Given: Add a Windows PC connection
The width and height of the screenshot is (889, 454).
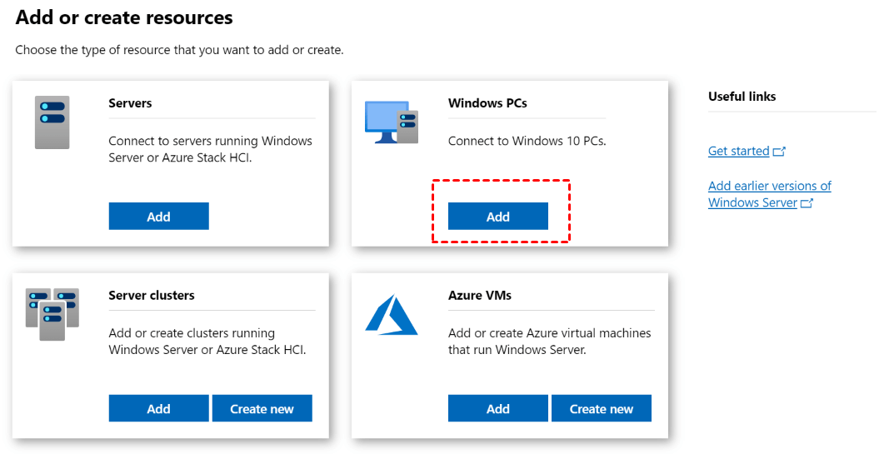Looking at the screenshot, I should 497,216.
